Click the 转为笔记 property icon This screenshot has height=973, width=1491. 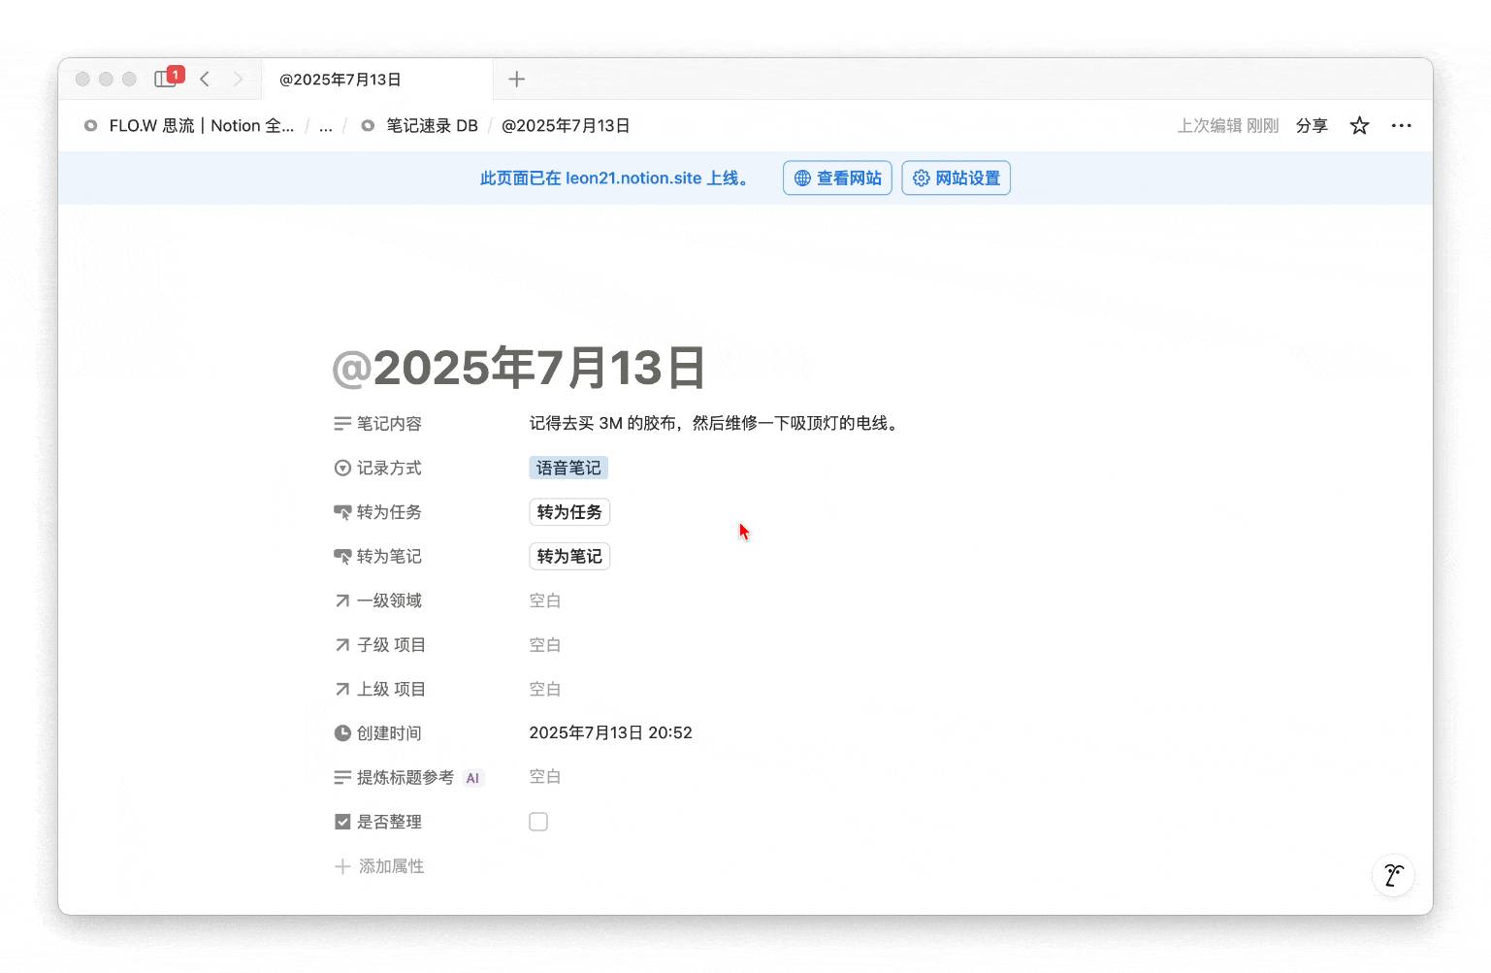(x=342, y=557)
